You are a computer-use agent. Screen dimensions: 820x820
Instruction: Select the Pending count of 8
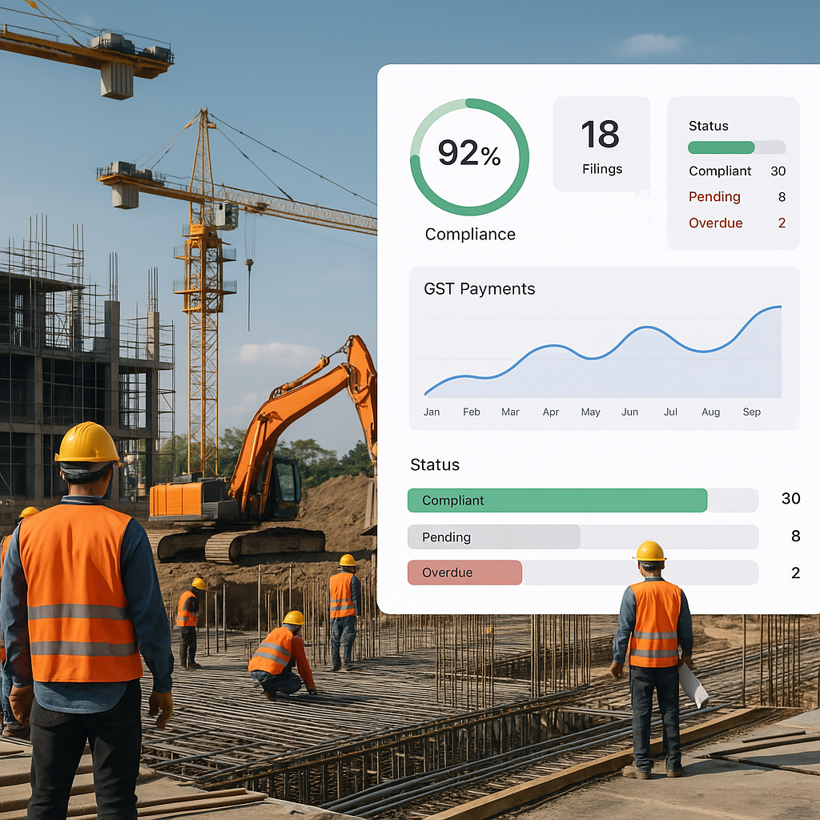pos(782,197)
